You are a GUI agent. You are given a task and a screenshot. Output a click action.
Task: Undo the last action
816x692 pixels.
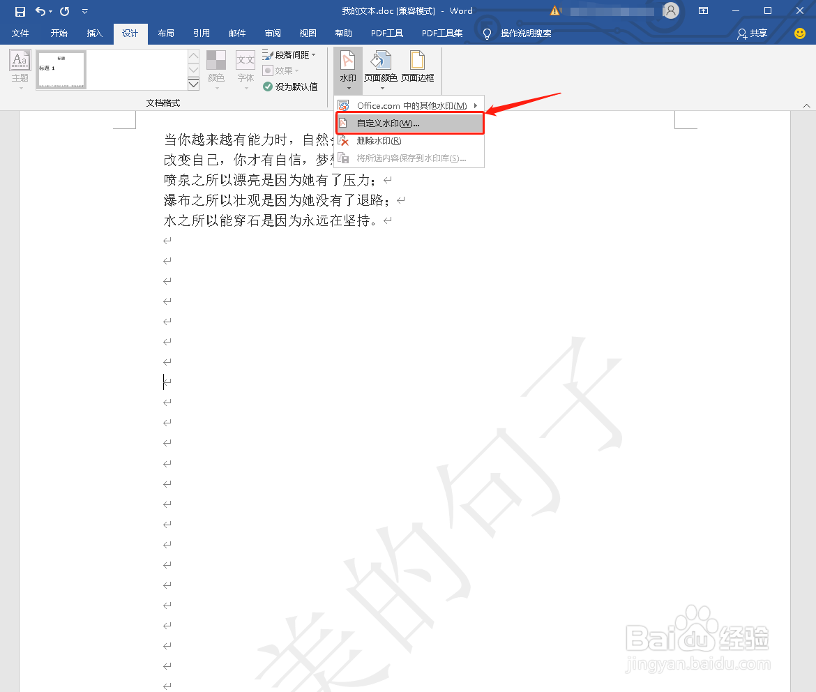point(40,11)
